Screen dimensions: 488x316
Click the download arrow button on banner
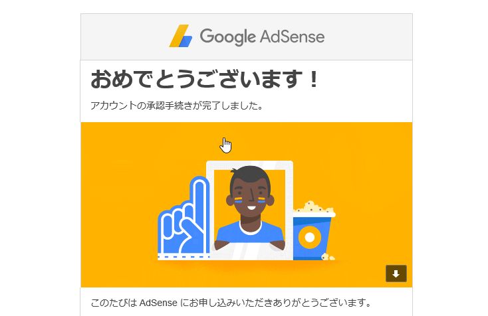tap(396, 274)
